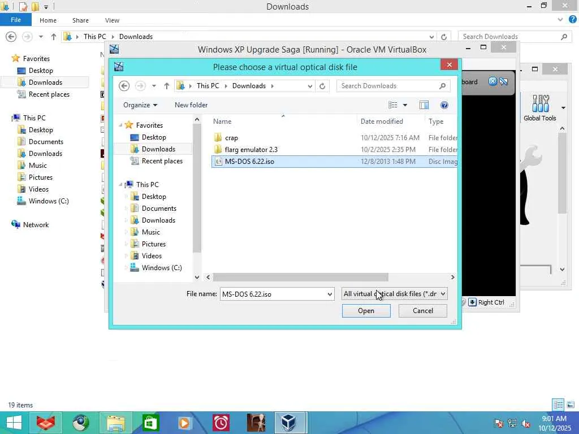Open the Share ribbon tab in Explorer

[80, 20]
